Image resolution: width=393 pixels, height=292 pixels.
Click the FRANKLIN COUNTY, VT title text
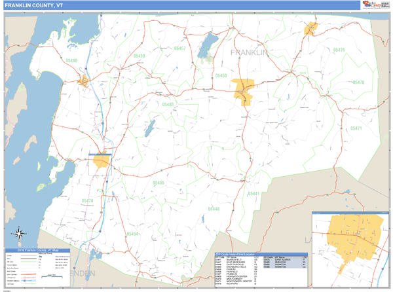pos(34,5)
